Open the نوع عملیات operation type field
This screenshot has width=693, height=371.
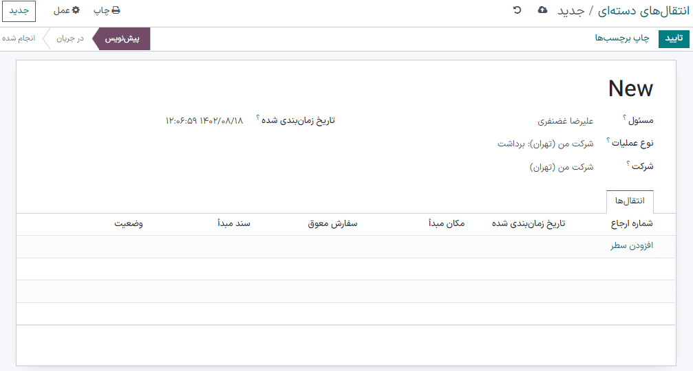click(x=545, y=144)
